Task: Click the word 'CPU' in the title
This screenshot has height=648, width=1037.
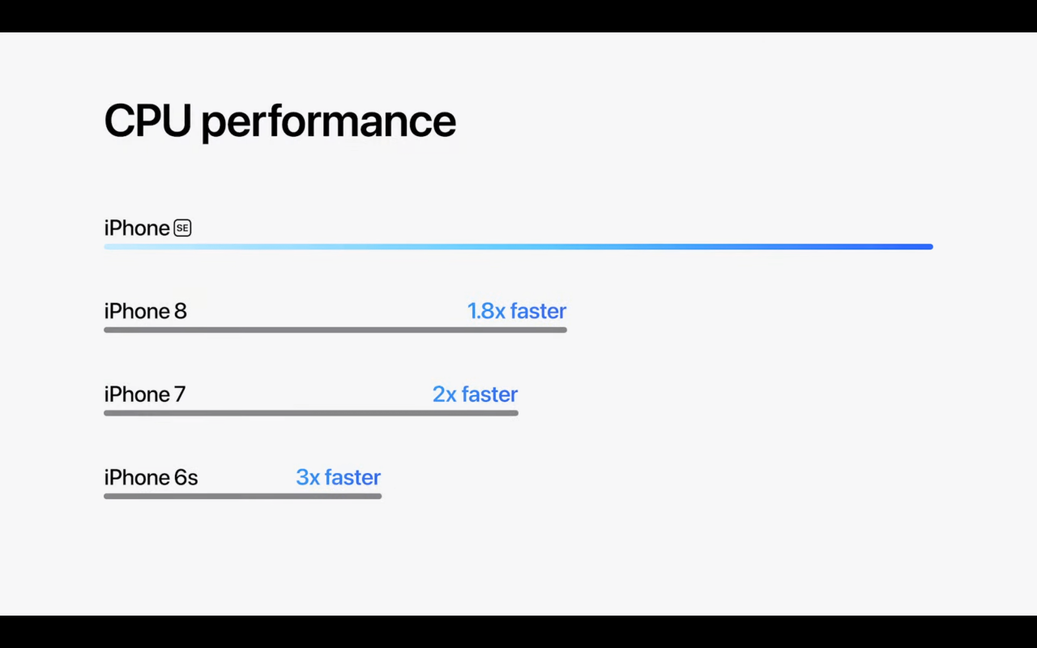Action: click(147, 122)
